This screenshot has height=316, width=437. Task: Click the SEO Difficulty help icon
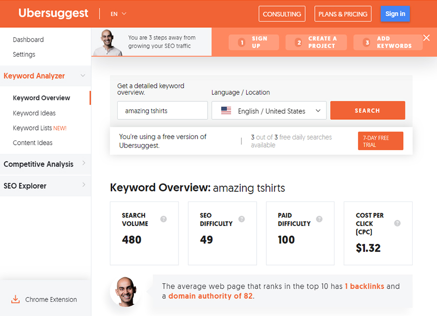point(241,219)
